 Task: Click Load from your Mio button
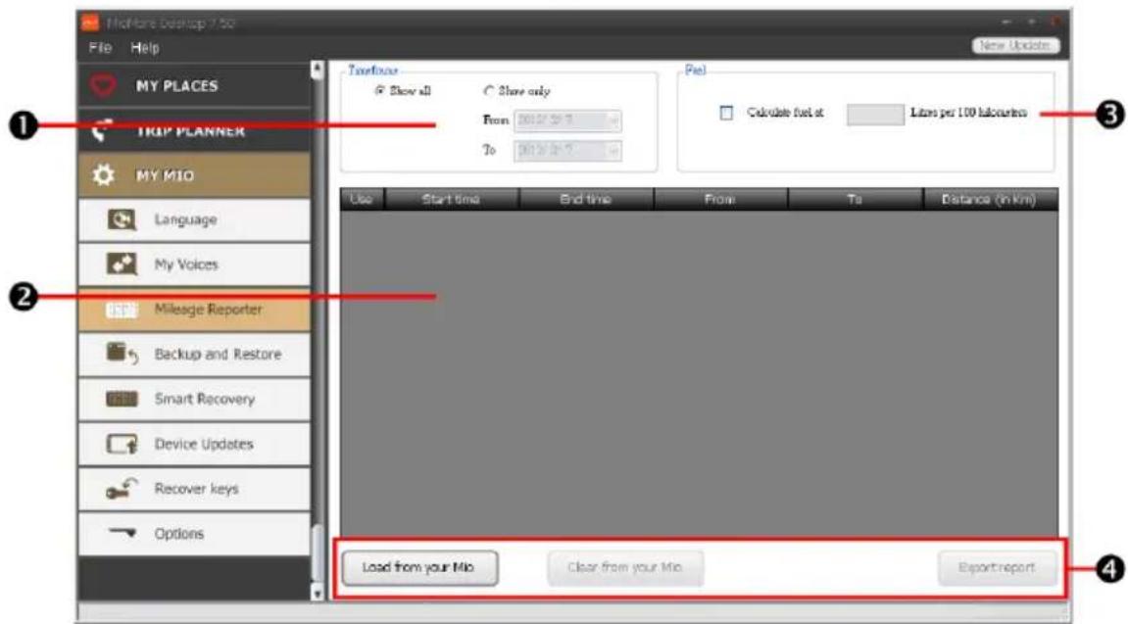[x=419, y=568]
